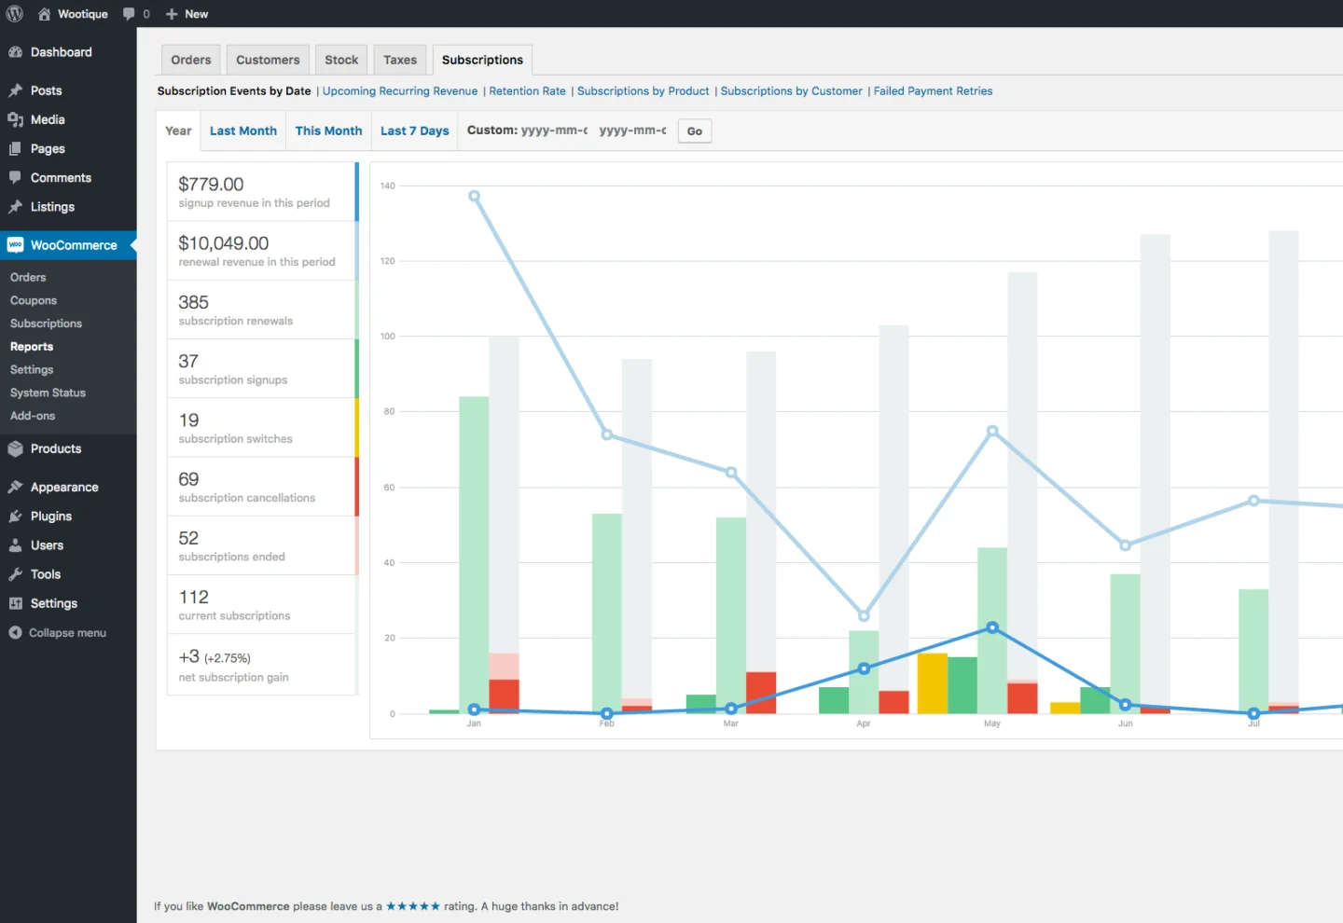
Task: Click the Users person icon
Action: [x=15, y=545]
